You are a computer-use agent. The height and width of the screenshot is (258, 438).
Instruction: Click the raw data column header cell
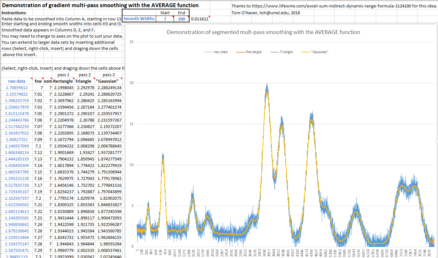tap(17, 81)
